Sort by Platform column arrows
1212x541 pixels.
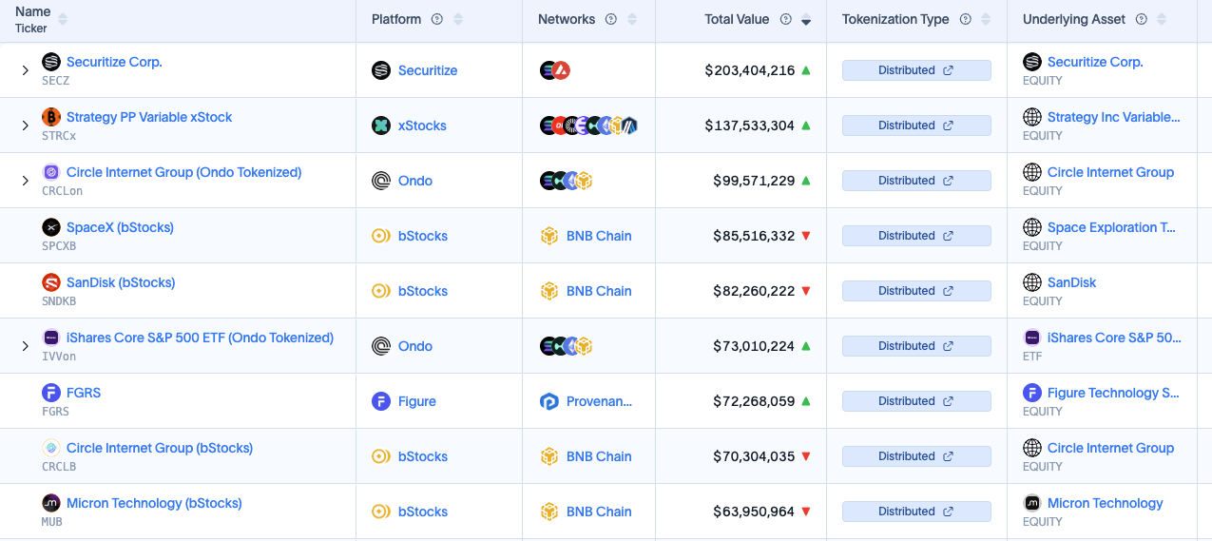458,19
